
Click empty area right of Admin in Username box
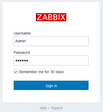(57, 41)
